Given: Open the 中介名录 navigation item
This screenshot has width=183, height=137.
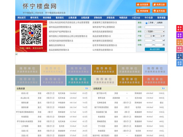Looking at the screenshot, I should point(149,18).
